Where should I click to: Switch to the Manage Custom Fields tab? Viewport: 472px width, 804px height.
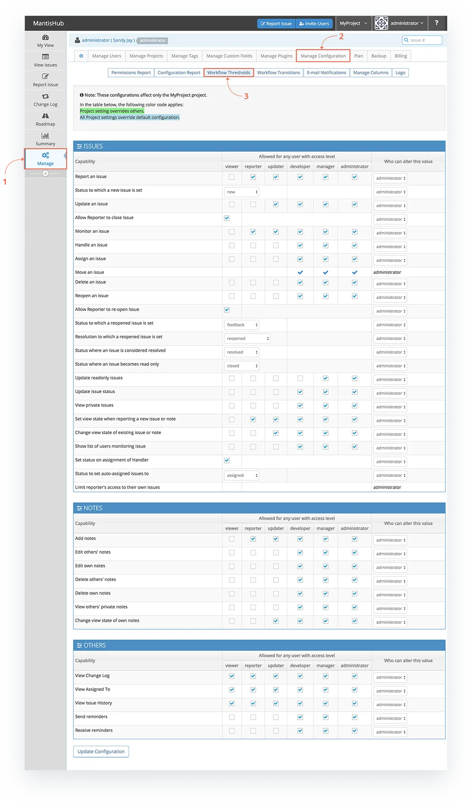tap(229, 56)
